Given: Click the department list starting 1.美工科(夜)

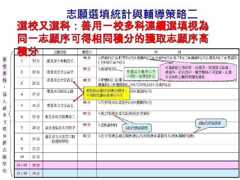Looking at the screenshot, I should click(x=124, y=113).
